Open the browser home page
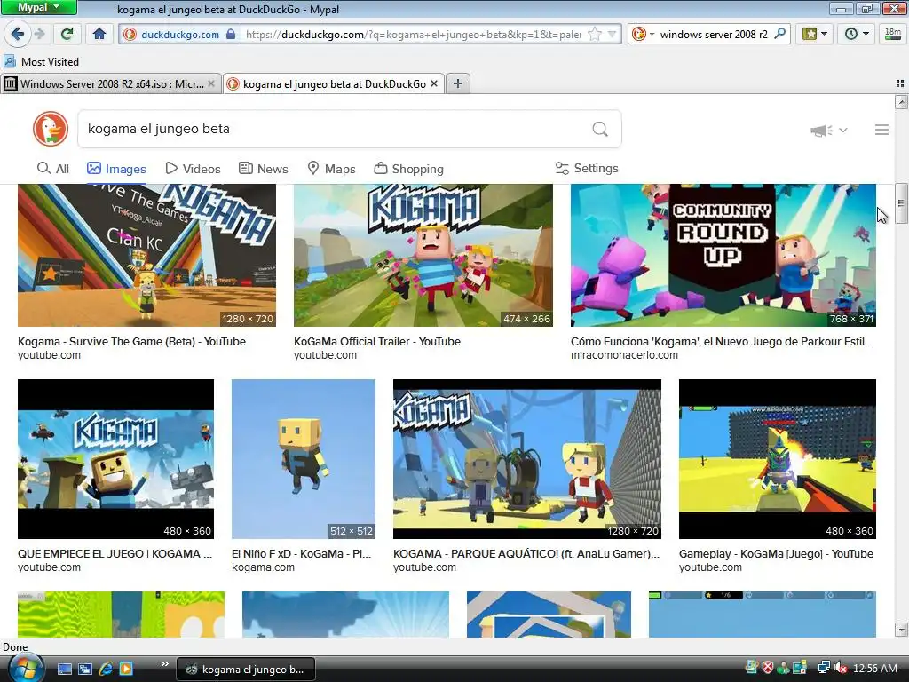 [x=99, y=34]
